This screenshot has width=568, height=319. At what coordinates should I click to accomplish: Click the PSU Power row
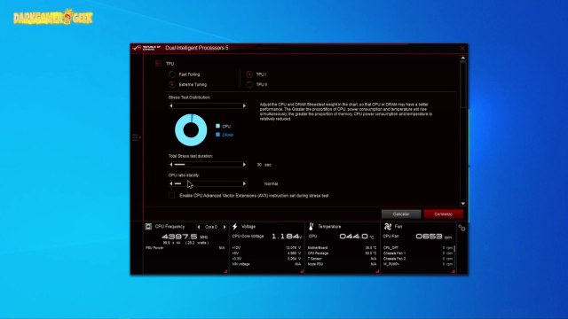tap(185, 248)
